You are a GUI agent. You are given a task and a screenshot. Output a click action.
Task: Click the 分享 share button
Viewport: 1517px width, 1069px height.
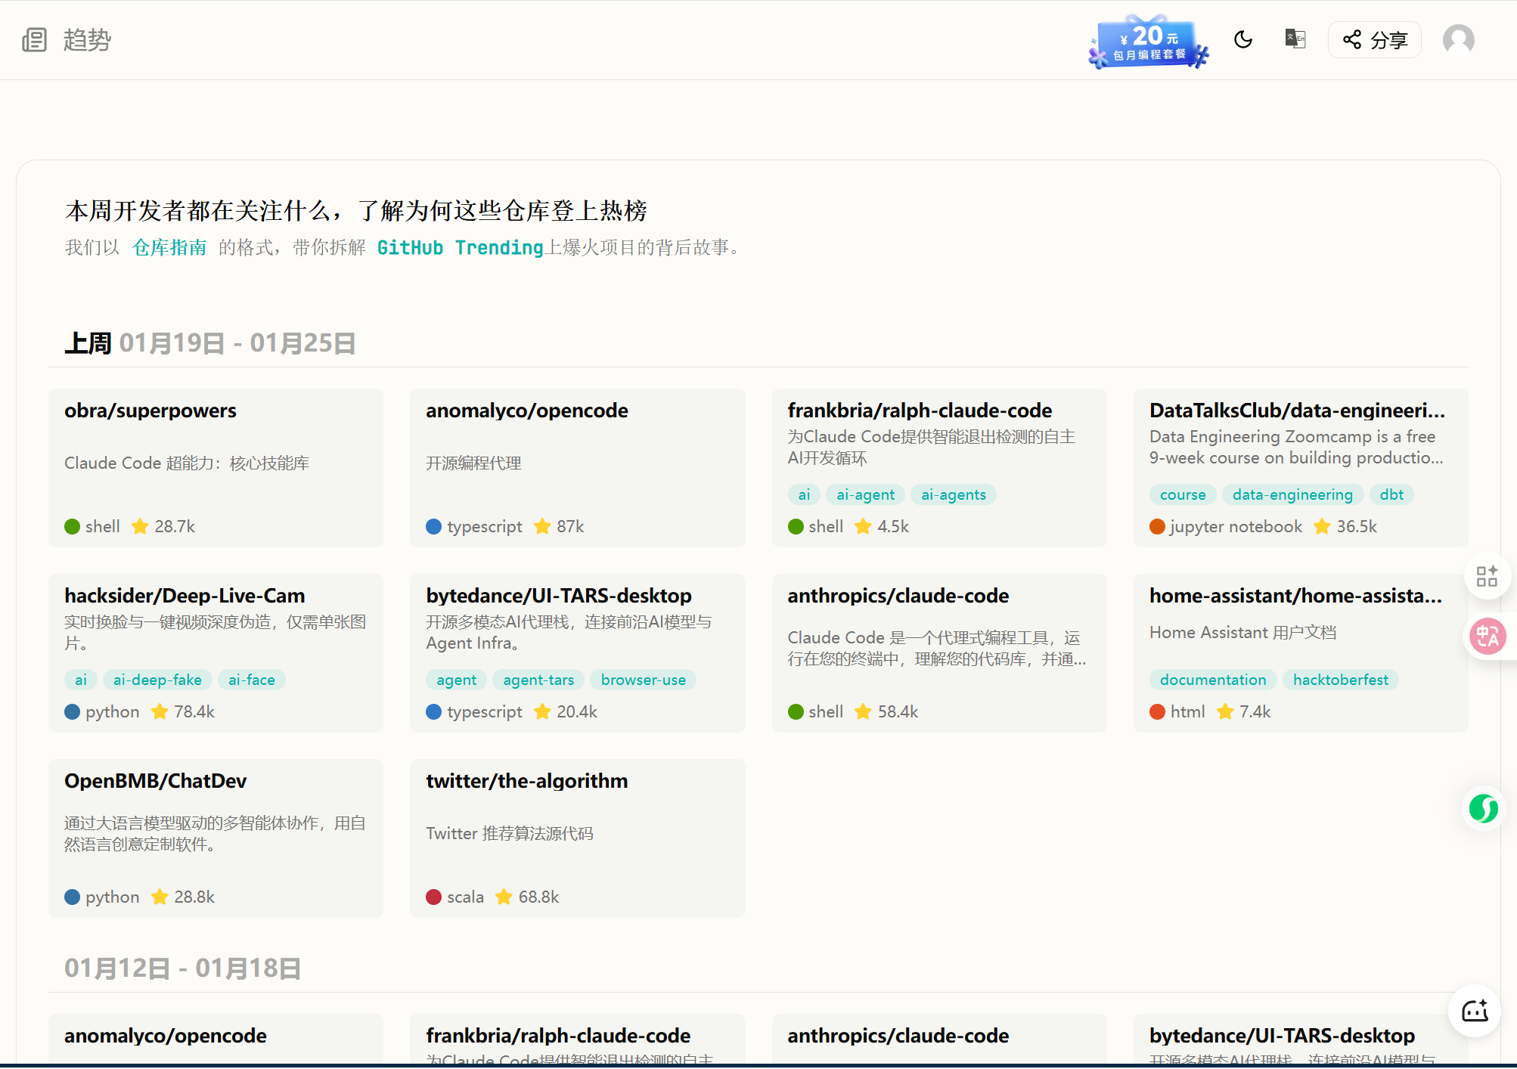[x=1374, y=40]
